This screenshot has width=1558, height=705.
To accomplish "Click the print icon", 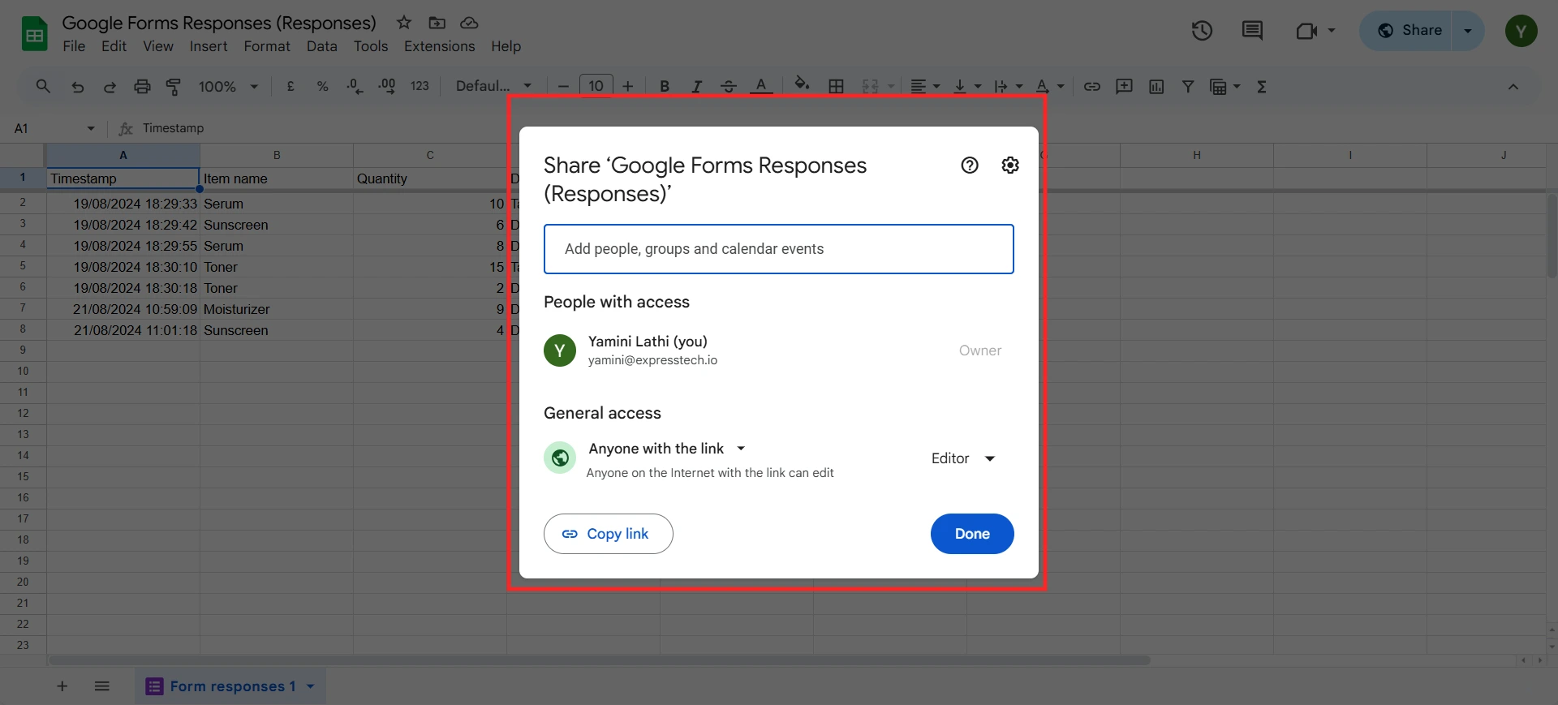I will point(142,86).
